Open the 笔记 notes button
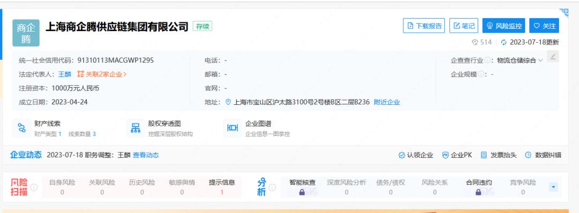579x213 pixels. click(464, 26)
